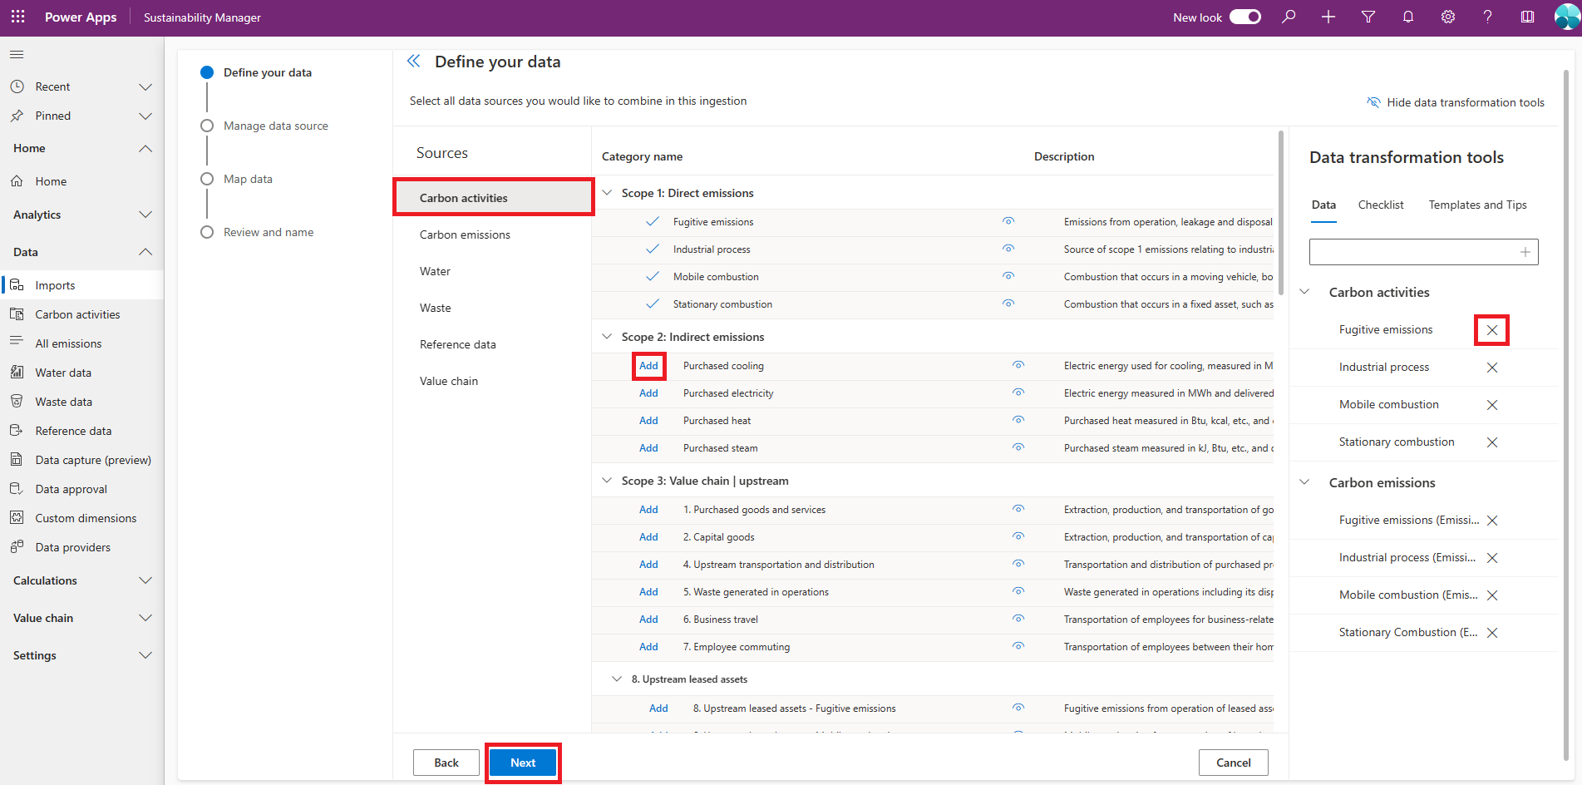Add Purchased electricity category
1582x785 pixels.
[648, 393]
